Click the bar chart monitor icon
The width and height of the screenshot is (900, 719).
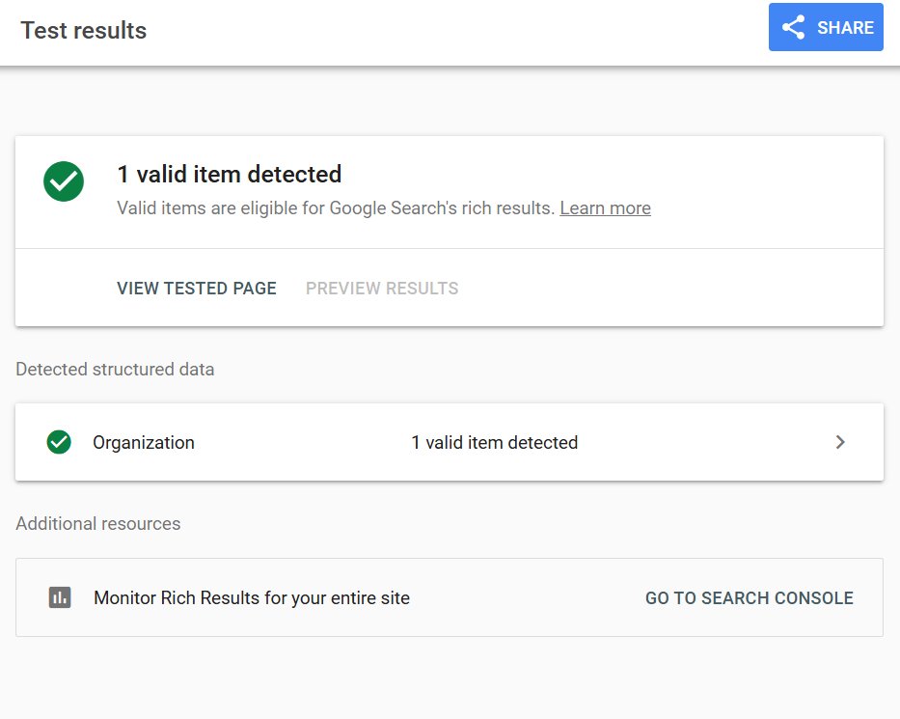(x=60, y=597)
